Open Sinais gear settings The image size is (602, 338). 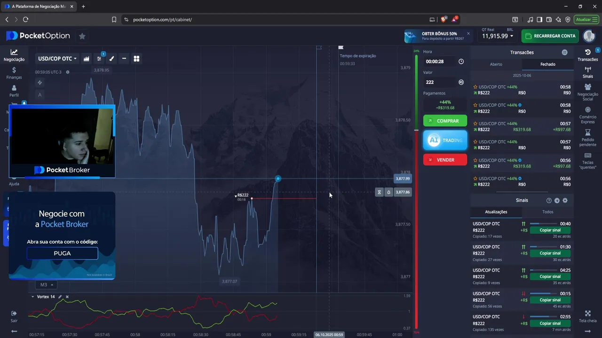(x=565, y=200)
